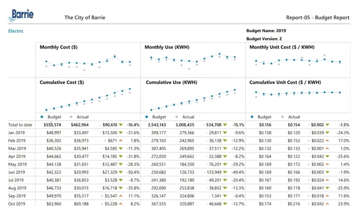Select the Total to date row label
This screenshot has width=362, height=206.
coord(20,125)
